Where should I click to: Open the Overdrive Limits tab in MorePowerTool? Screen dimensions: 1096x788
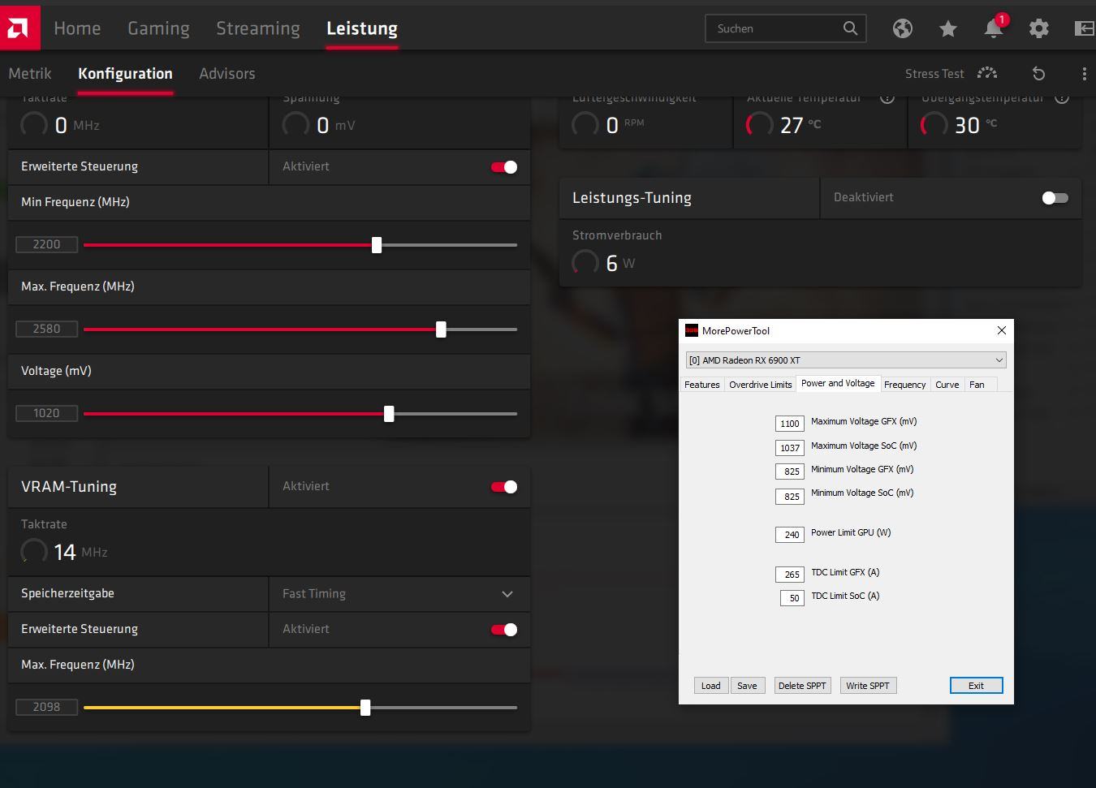[760, 385]
